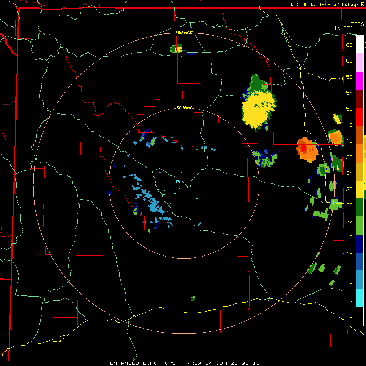The image size is (366, 366).
Task: Select the light green 26 kft legend swatch
Action: 359,225
